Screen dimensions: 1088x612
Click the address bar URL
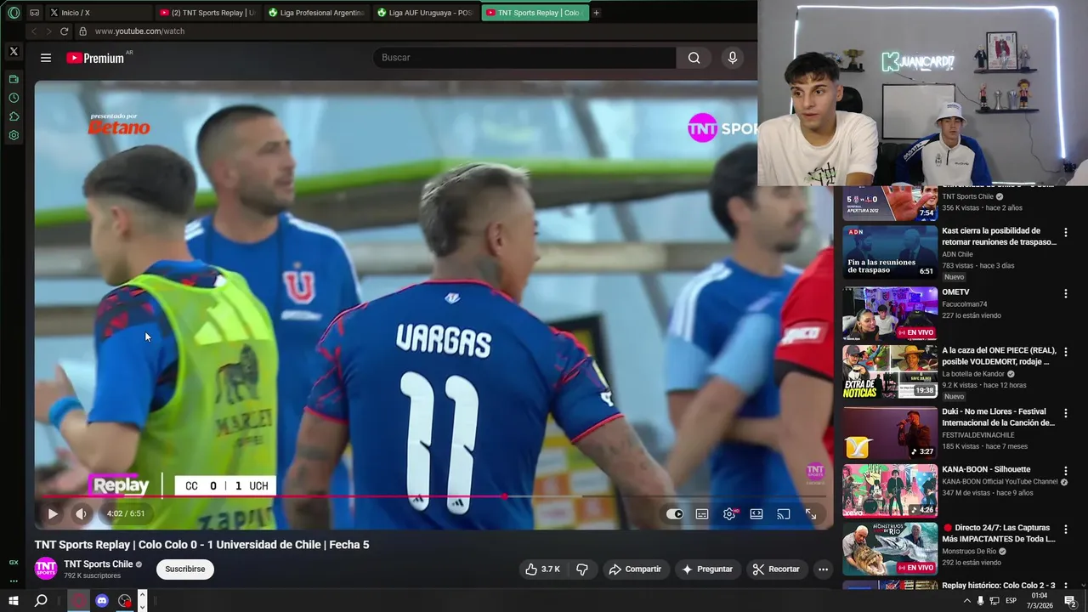pyautogui.click(x=139, y=31)
